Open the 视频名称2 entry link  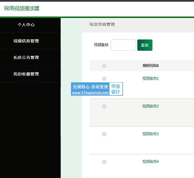150,106
